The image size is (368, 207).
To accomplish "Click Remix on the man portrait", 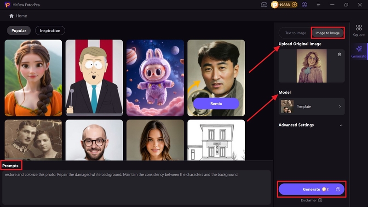I will (216, 103).
